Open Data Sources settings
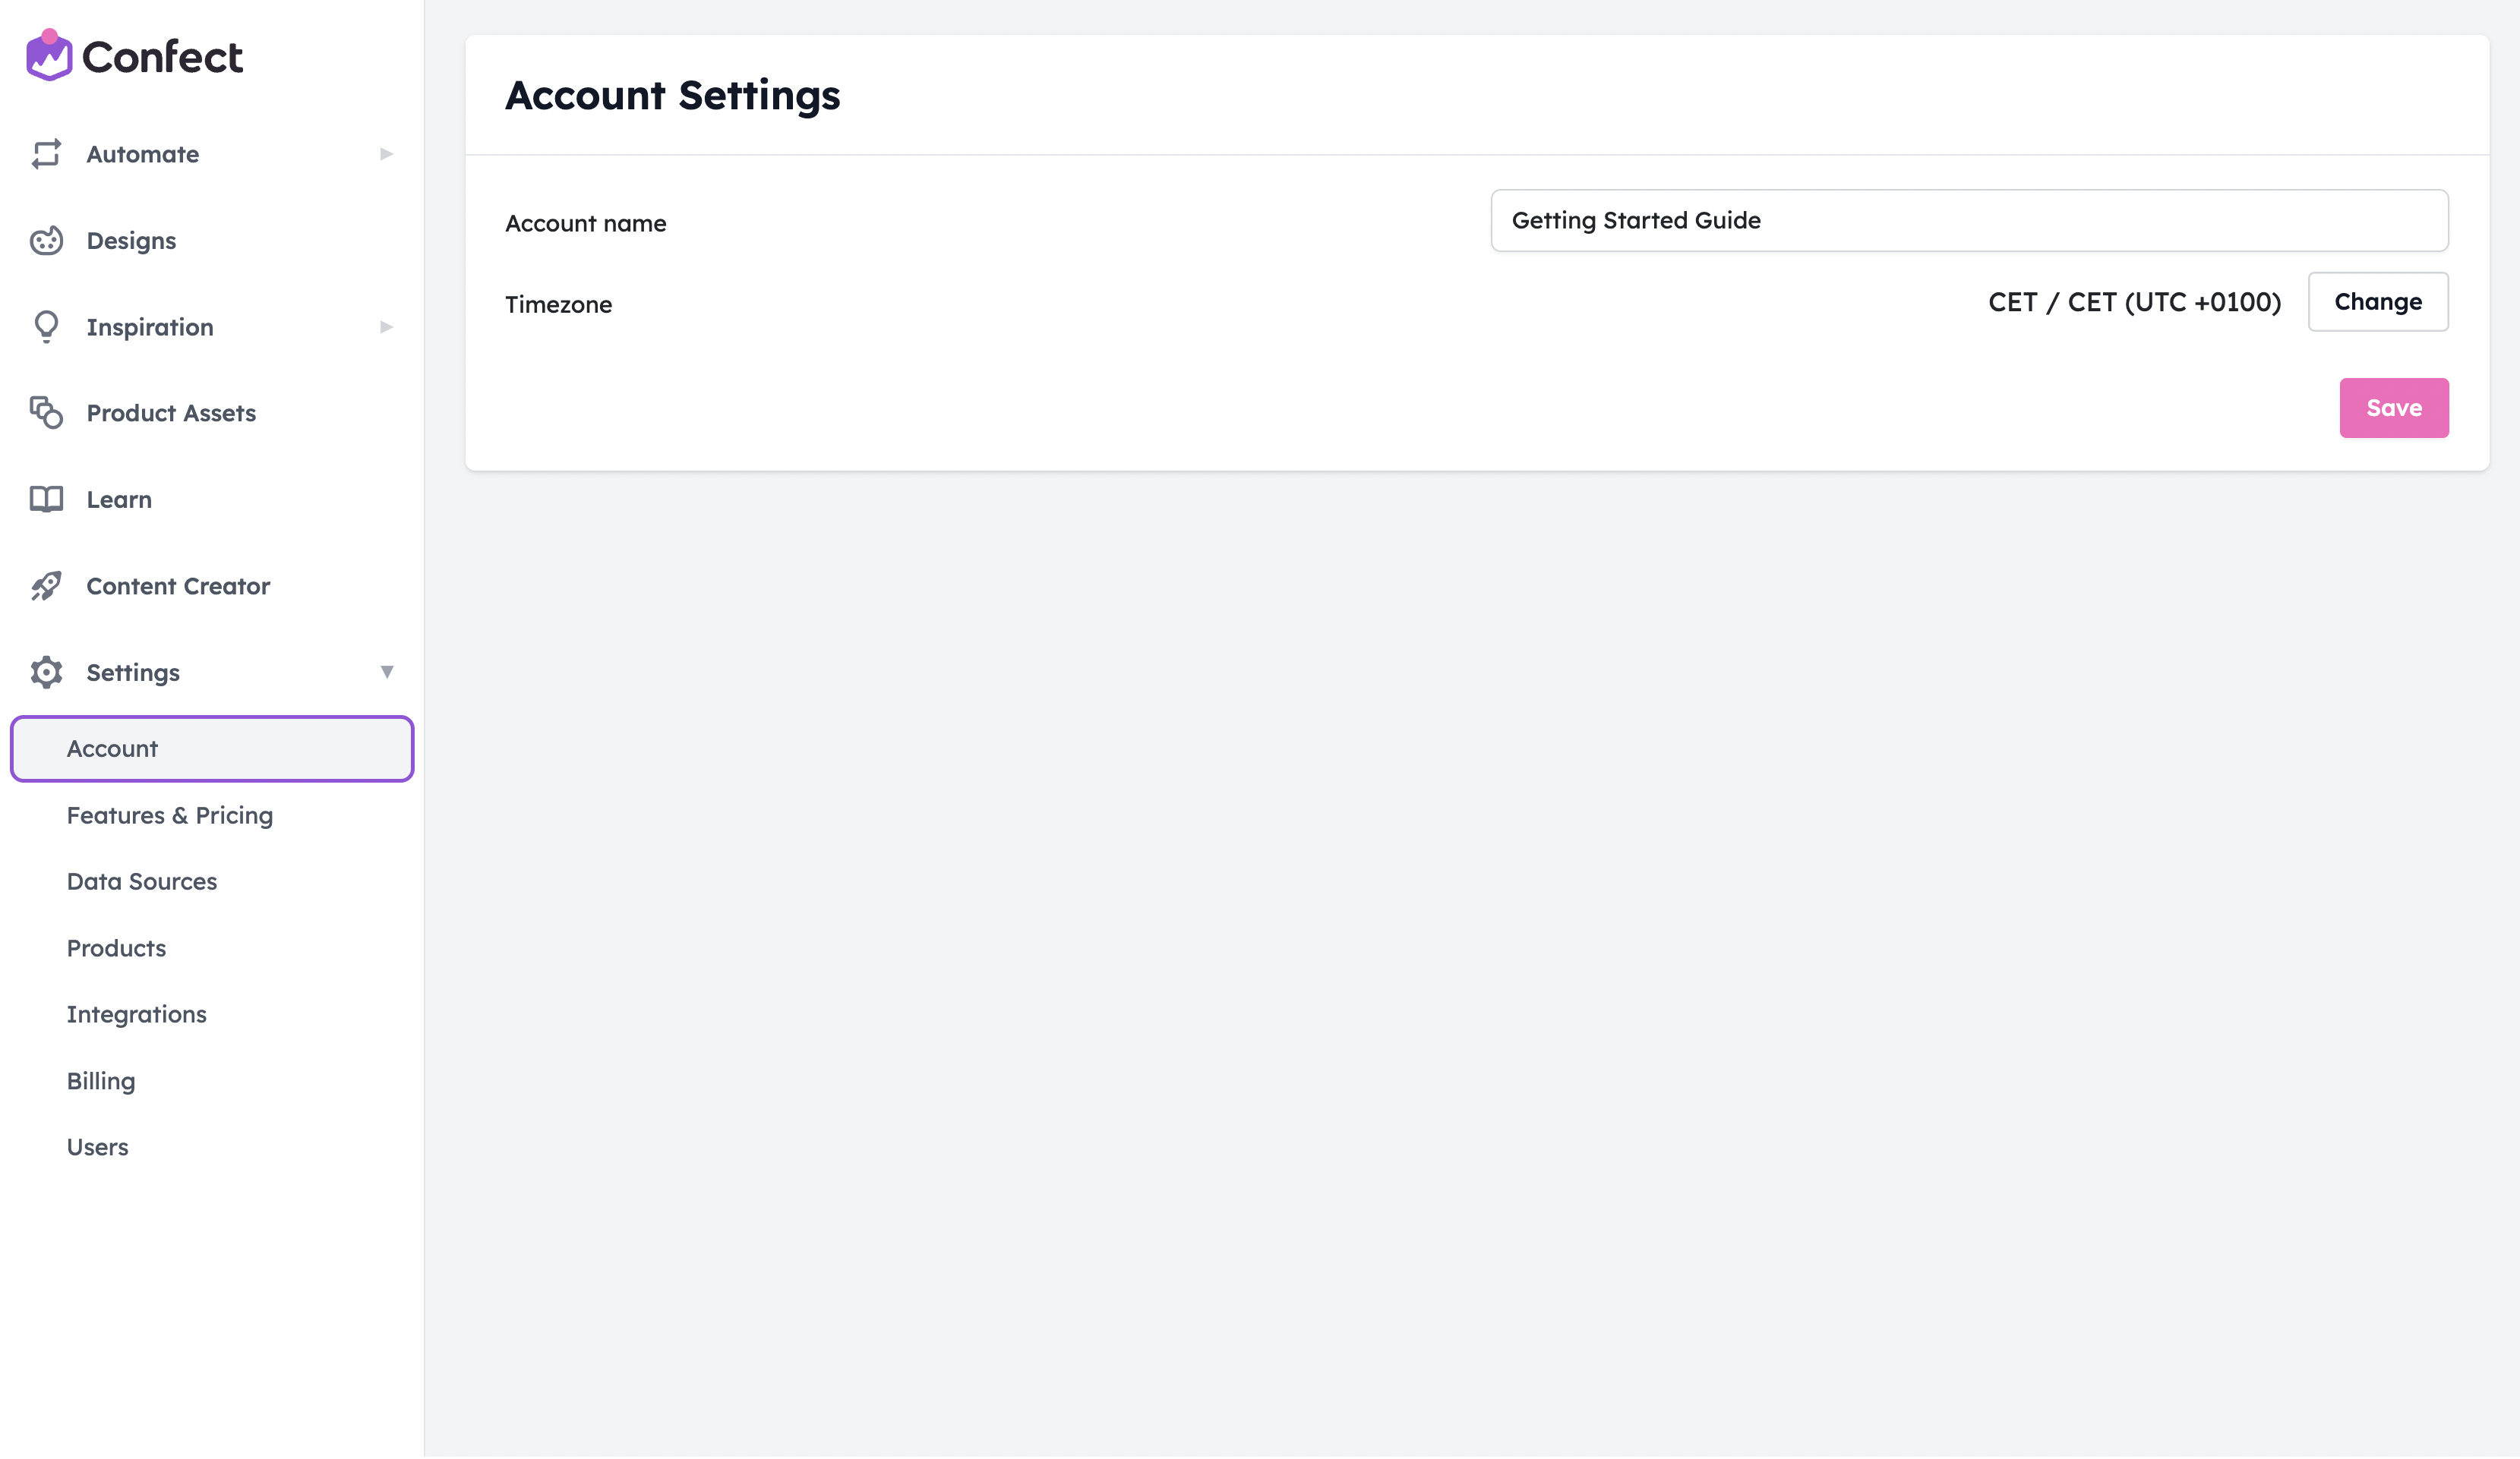Screen dimensions: 2520x1459 click(142, 882)
